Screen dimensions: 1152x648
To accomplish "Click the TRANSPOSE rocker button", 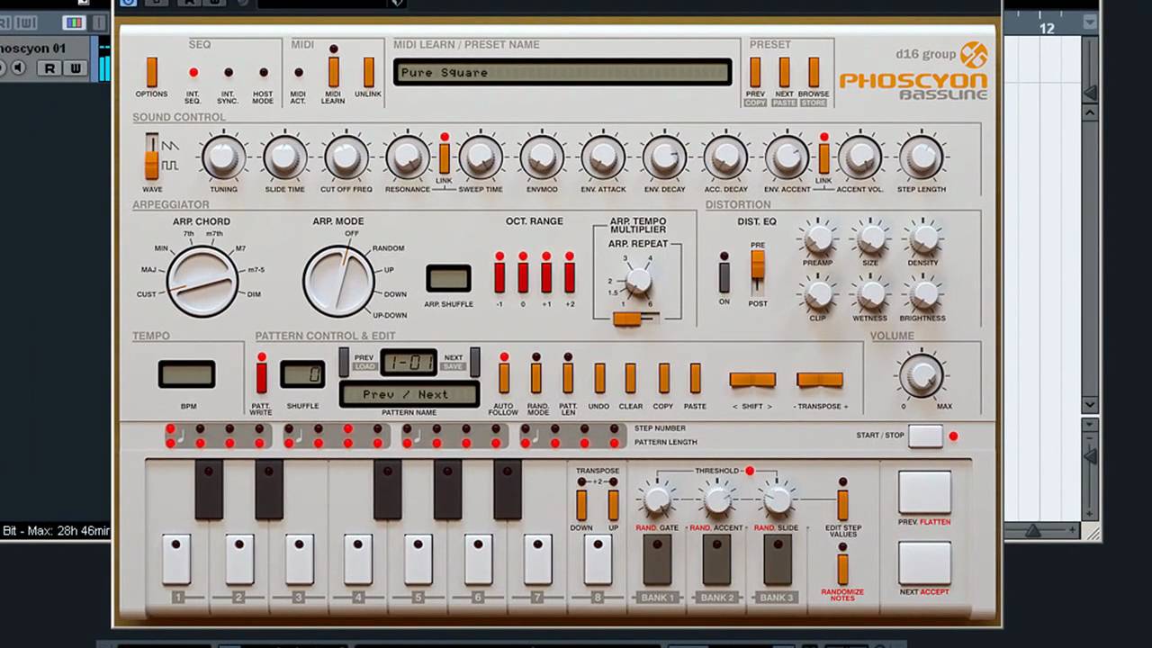I will point(820,380).
